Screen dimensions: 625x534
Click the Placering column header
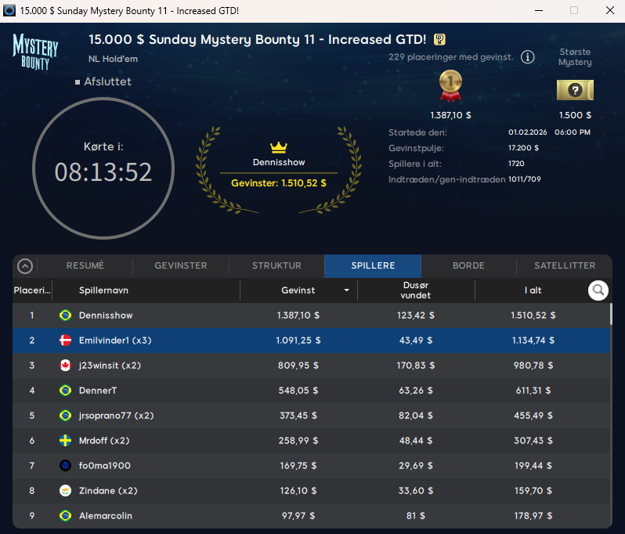[32, 290]
